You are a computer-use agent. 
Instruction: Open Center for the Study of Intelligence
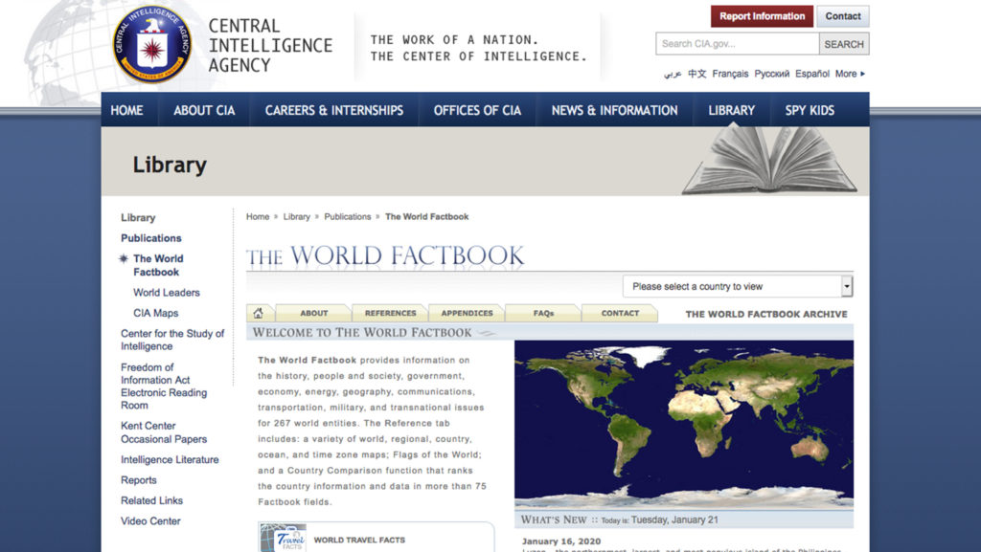pos(172,340)
